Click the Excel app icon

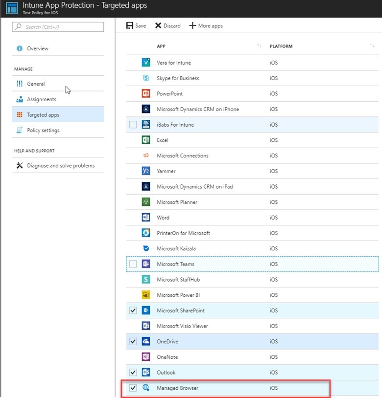point(145,140)
